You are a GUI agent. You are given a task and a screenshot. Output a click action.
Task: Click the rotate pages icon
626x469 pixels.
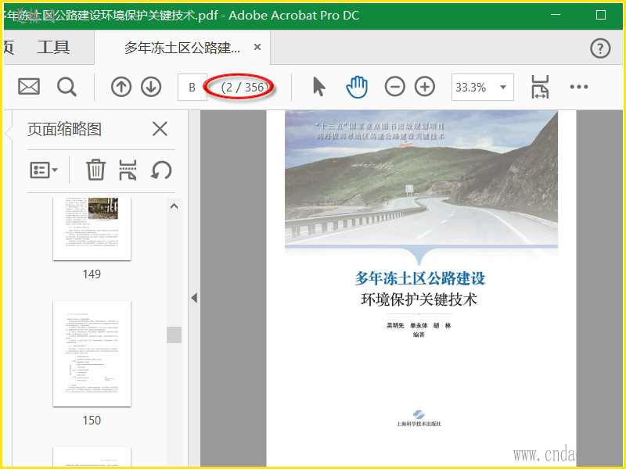click(161, 170)
